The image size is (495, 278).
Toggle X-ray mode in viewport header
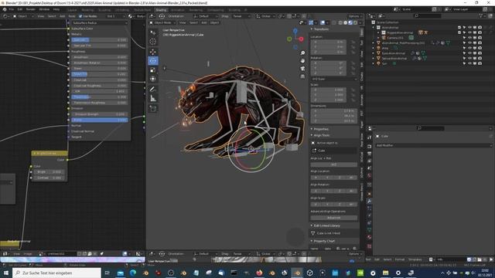(x=333, y=22)
